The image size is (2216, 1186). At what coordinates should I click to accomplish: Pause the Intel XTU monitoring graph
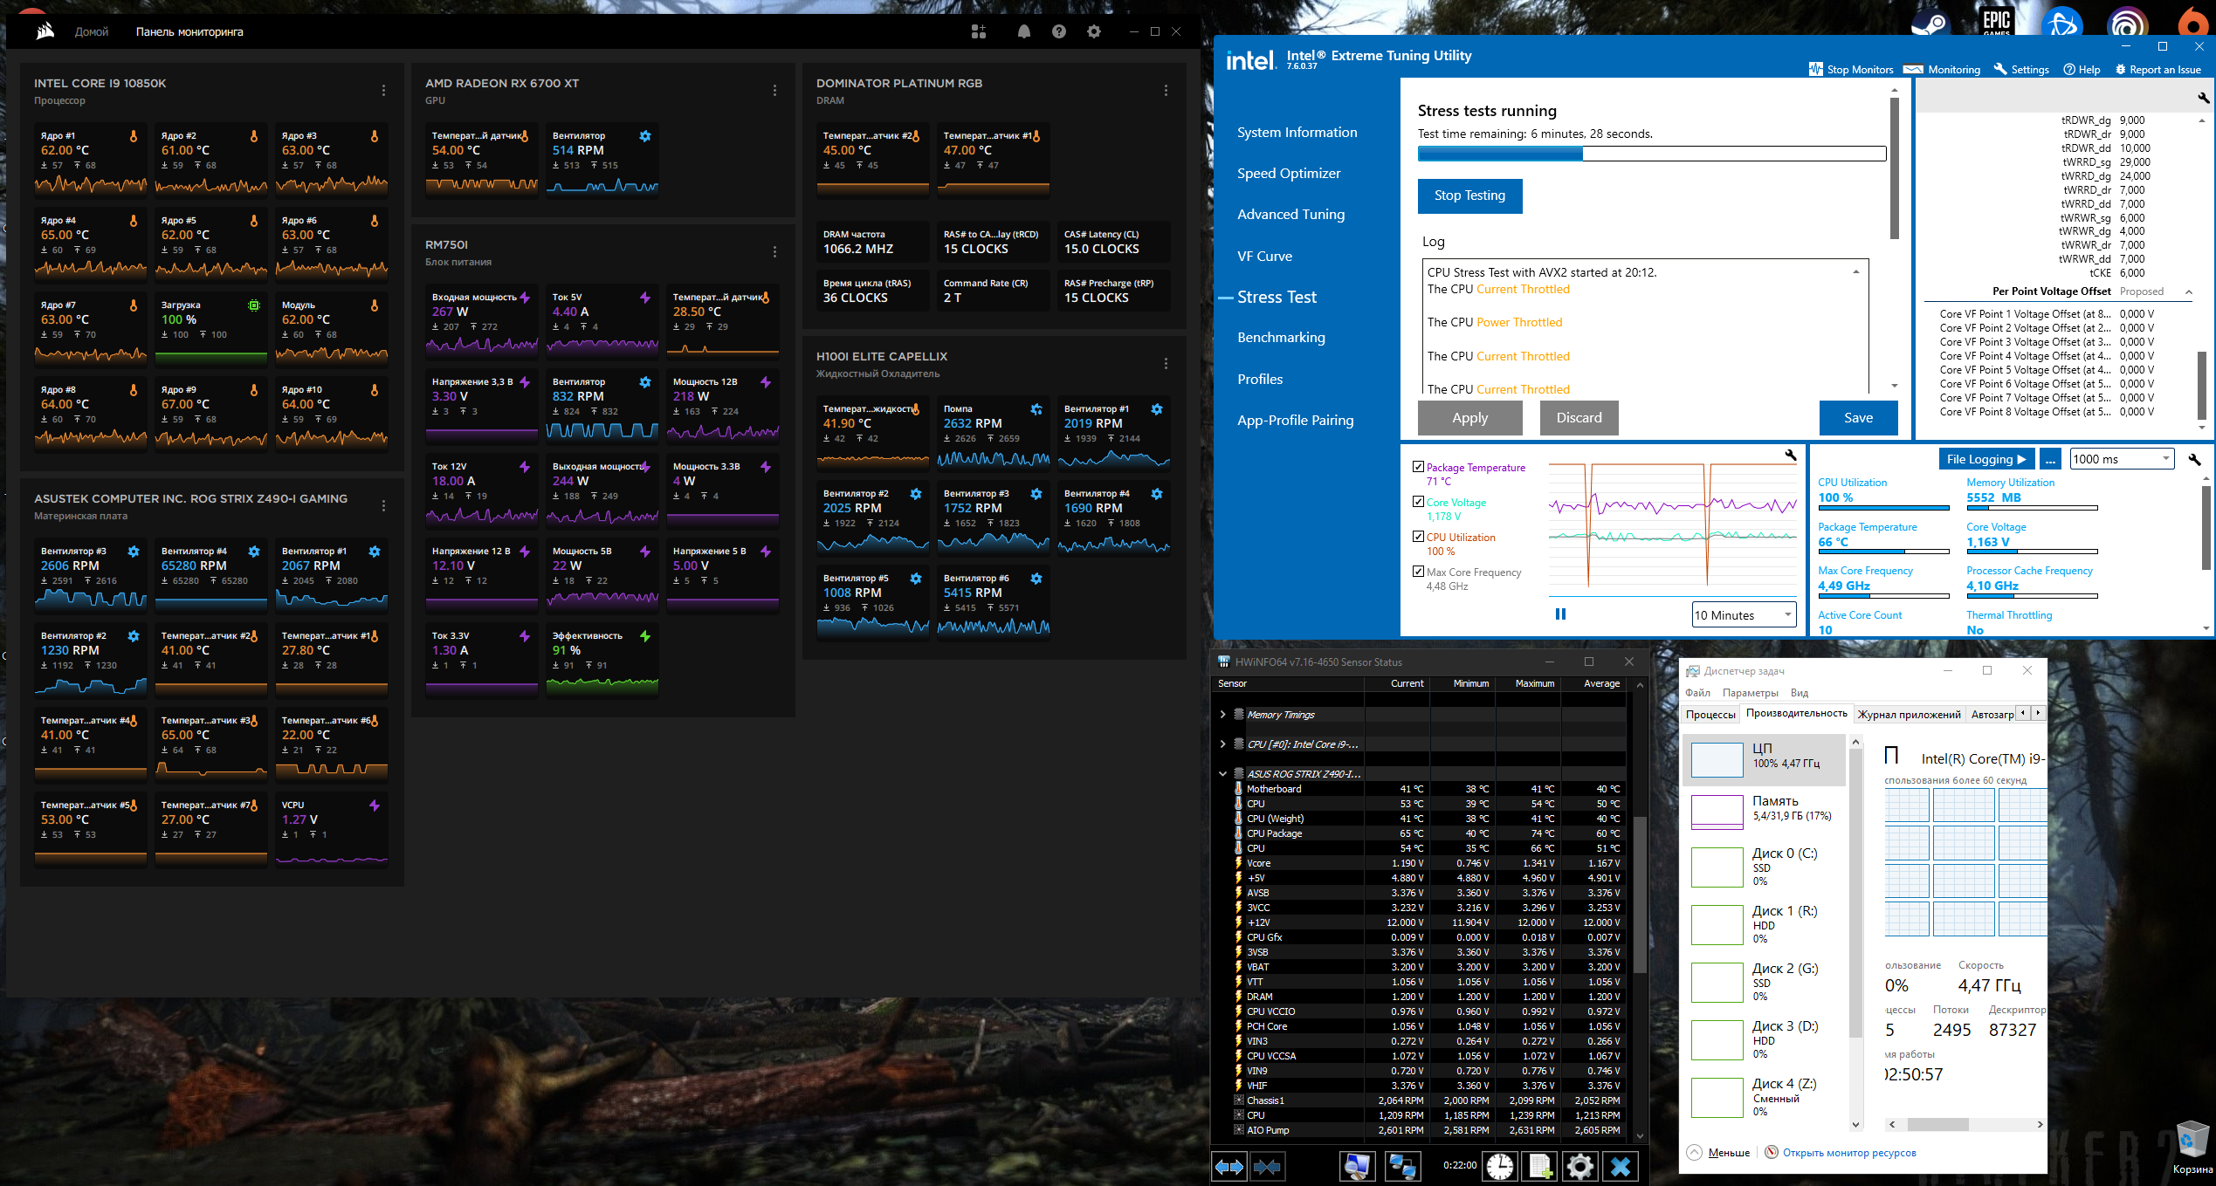tap(1560, 614)
